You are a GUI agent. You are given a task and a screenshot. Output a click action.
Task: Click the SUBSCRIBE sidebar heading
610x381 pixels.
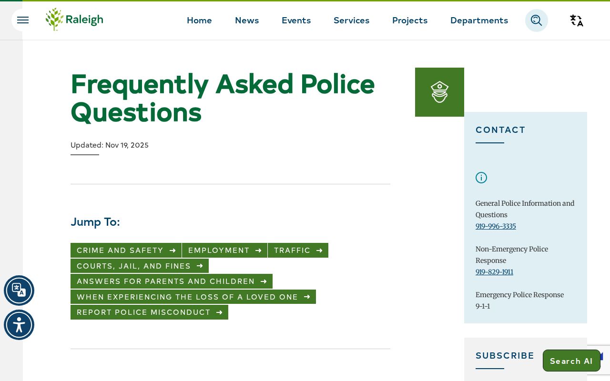[505, 356]
